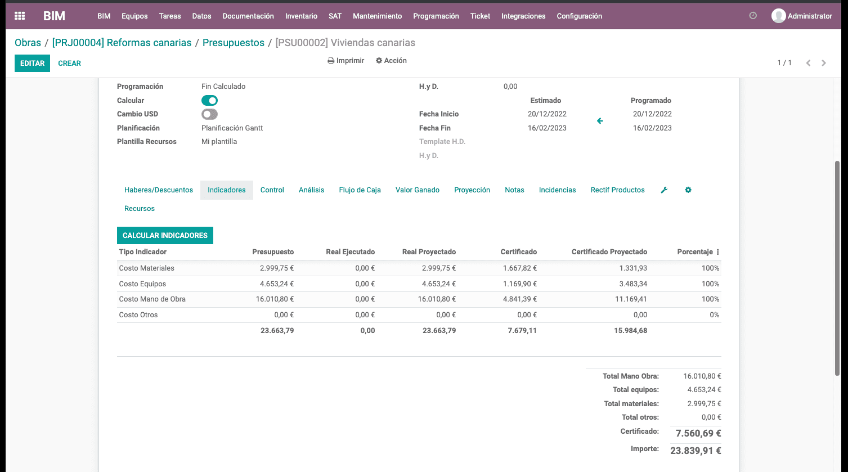Open Administrator user menu

(x=802, y=16)
